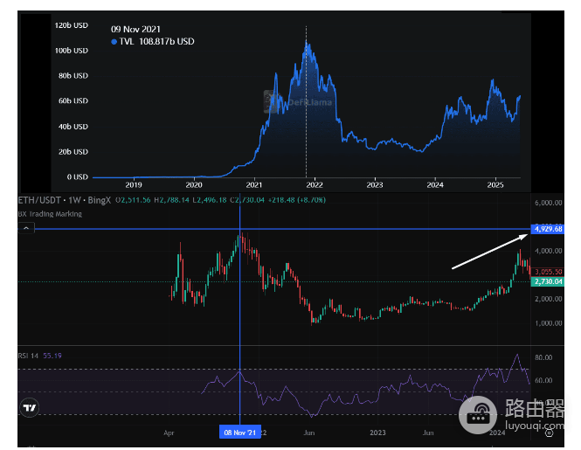Click the 2022 year on TVL chart axis
The height and width of the screenshot is (450, 581).
click(x=315, y=184)
